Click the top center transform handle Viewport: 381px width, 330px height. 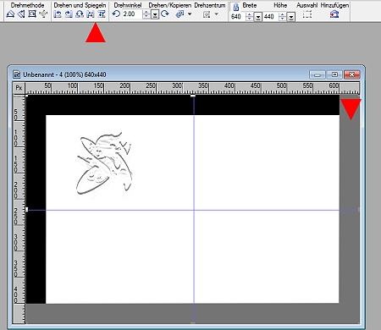click(x=193, y=96)
